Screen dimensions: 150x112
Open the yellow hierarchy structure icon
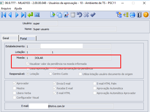(126, 15)
